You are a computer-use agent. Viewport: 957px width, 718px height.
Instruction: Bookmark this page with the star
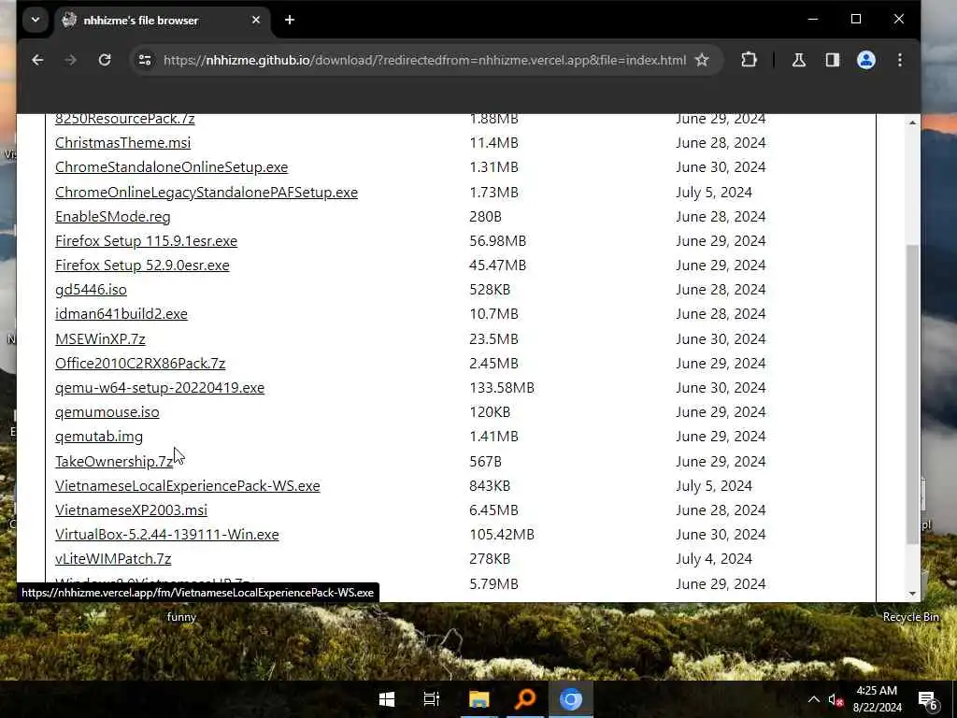pyautogui.click(x=702, y=60)
